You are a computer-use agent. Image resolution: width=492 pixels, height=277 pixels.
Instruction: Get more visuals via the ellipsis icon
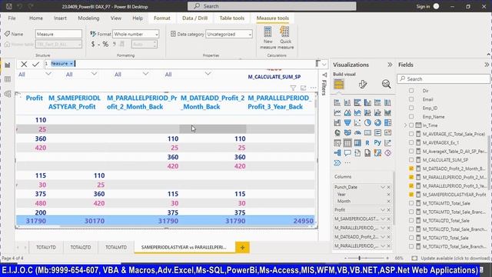(x=347, y=163)
